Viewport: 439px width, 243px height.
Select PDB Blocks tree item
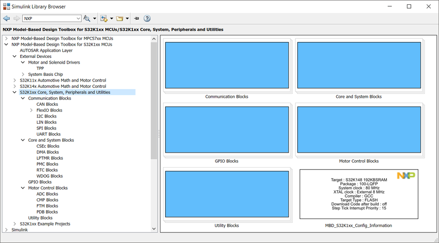47,212
